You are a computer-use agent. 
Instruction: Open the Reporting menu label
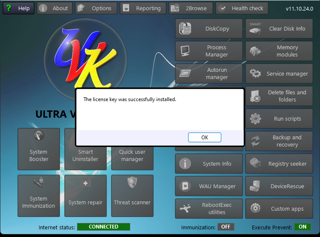[149, 8]
